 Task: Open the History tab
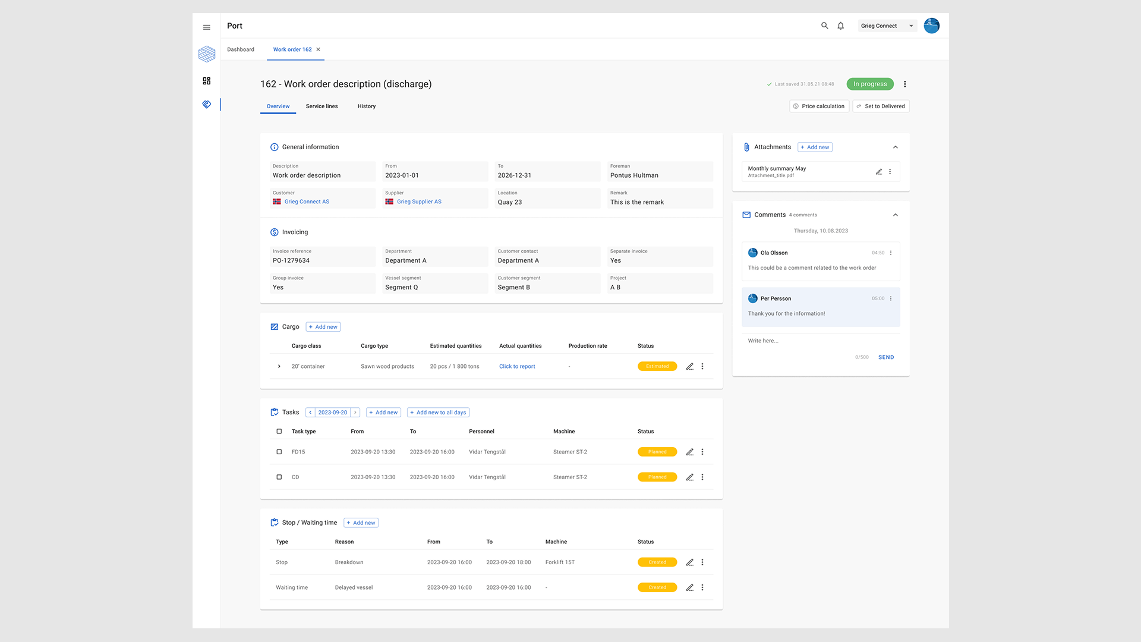click(x=366, y=106)
